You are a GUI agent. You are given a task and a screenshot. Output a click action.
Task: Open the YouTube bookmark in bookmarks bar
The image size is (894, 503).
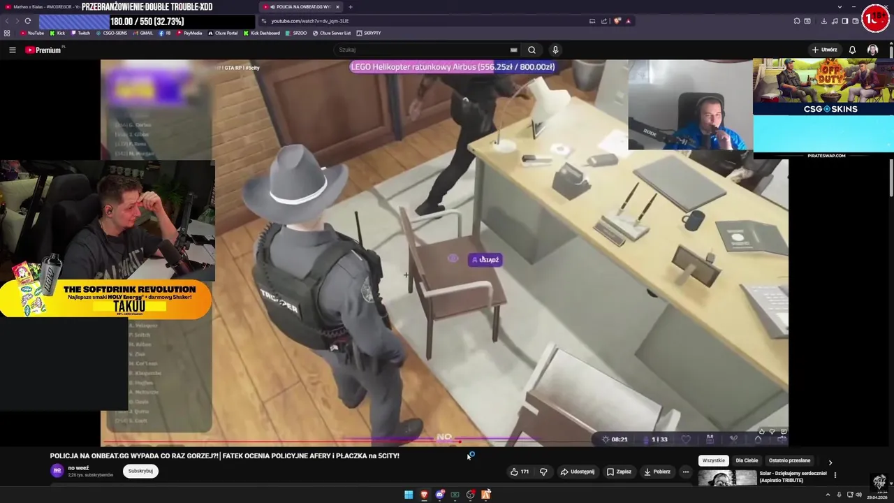(x=32, y=33)
